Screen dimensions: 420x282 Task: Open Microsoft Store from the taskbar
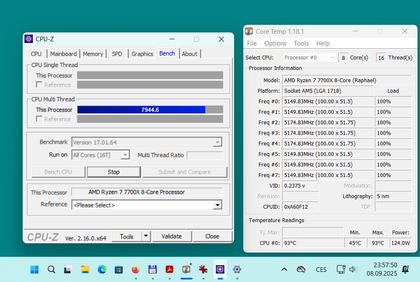[x=118, y=269]
